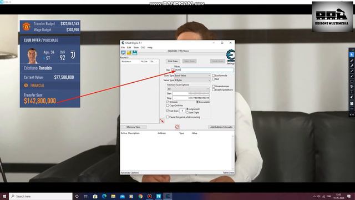Screen dimensions: 355x200
Task: Click the red arrow add-to-list icon
Action: [x=162, y=121]
